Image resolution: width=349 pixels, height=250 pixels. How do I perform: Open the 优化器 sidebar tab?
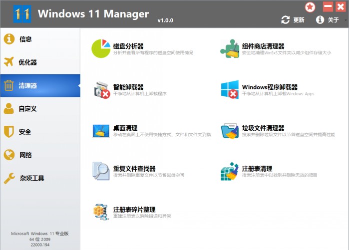(27, 62)
